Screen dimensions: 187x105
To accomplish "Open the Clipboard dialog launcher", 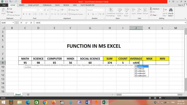I will (20, 18).
